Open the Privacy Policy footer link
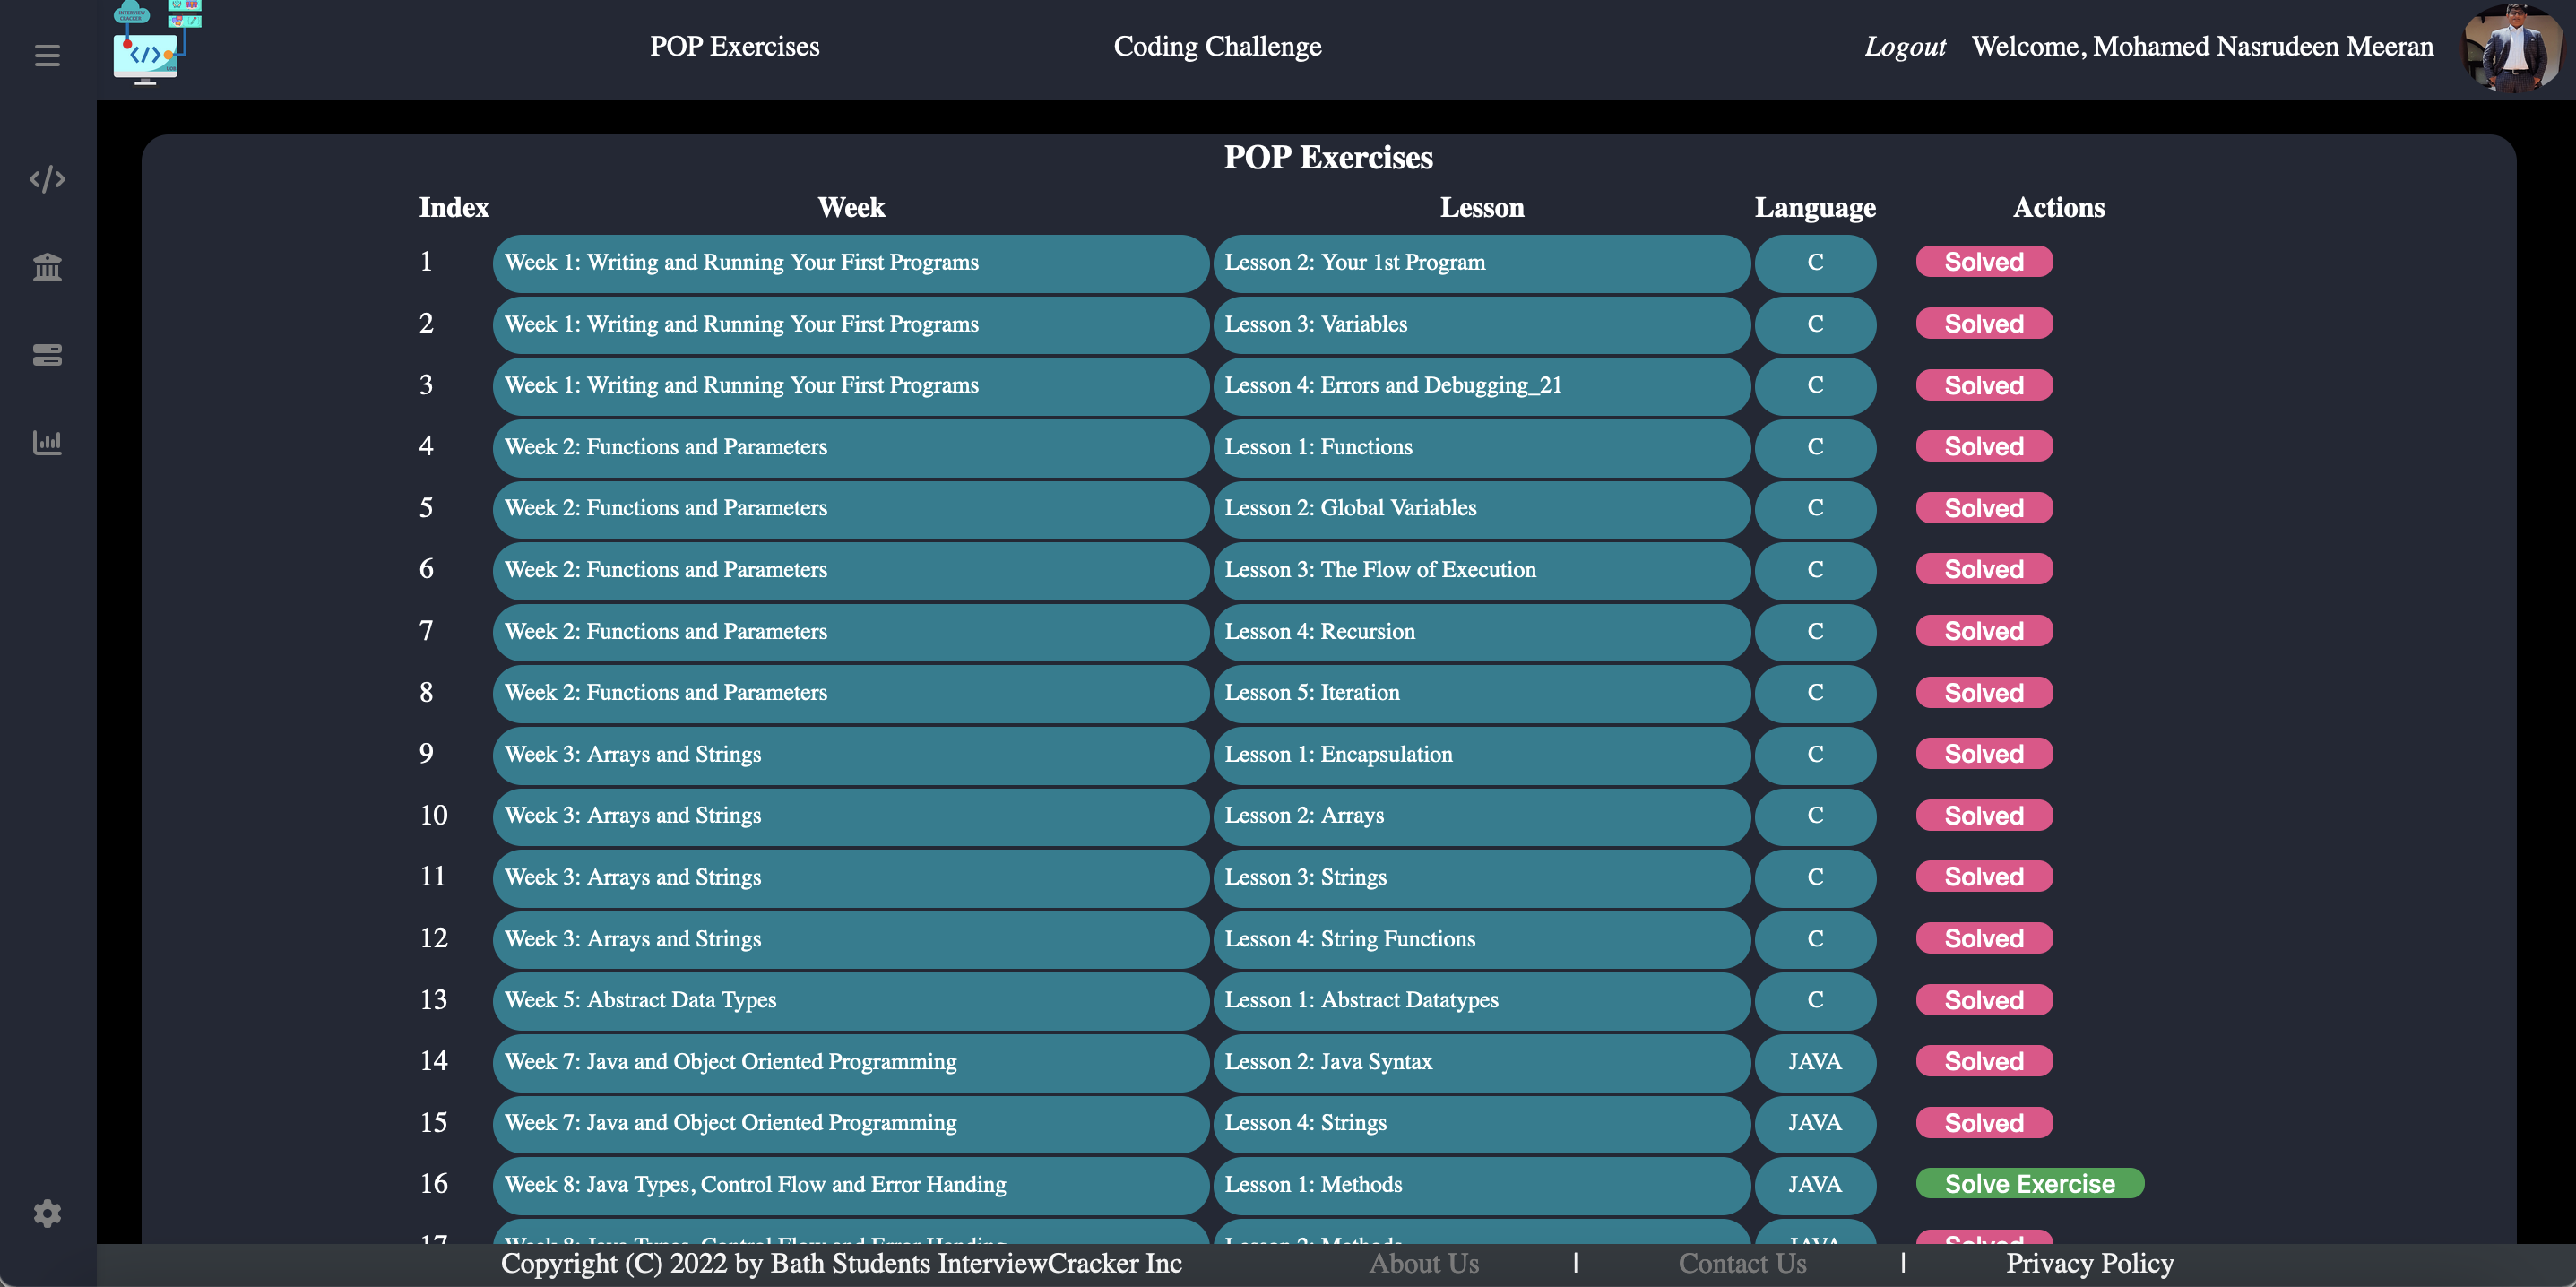The height and width of the screenshot is (1287, 2576). (x=2089, y=1263)
